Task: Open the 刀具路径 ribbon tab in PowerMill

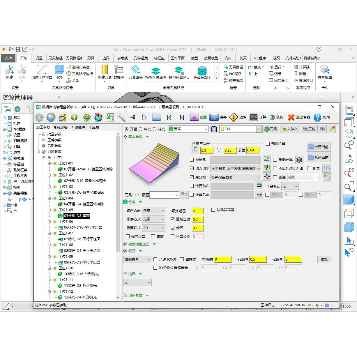Action: coord(55,58)
